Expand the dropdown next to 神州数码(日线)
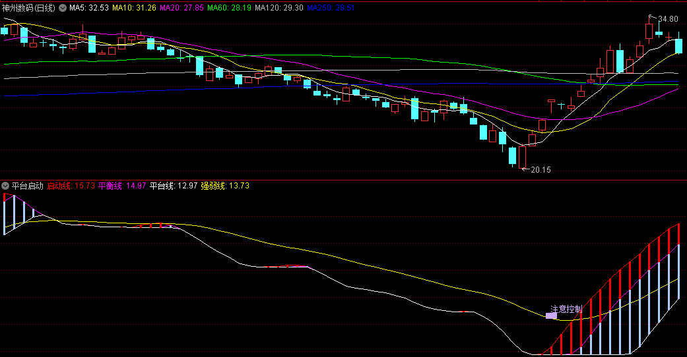This screenshot has height=357, width=687. [63, 8]
